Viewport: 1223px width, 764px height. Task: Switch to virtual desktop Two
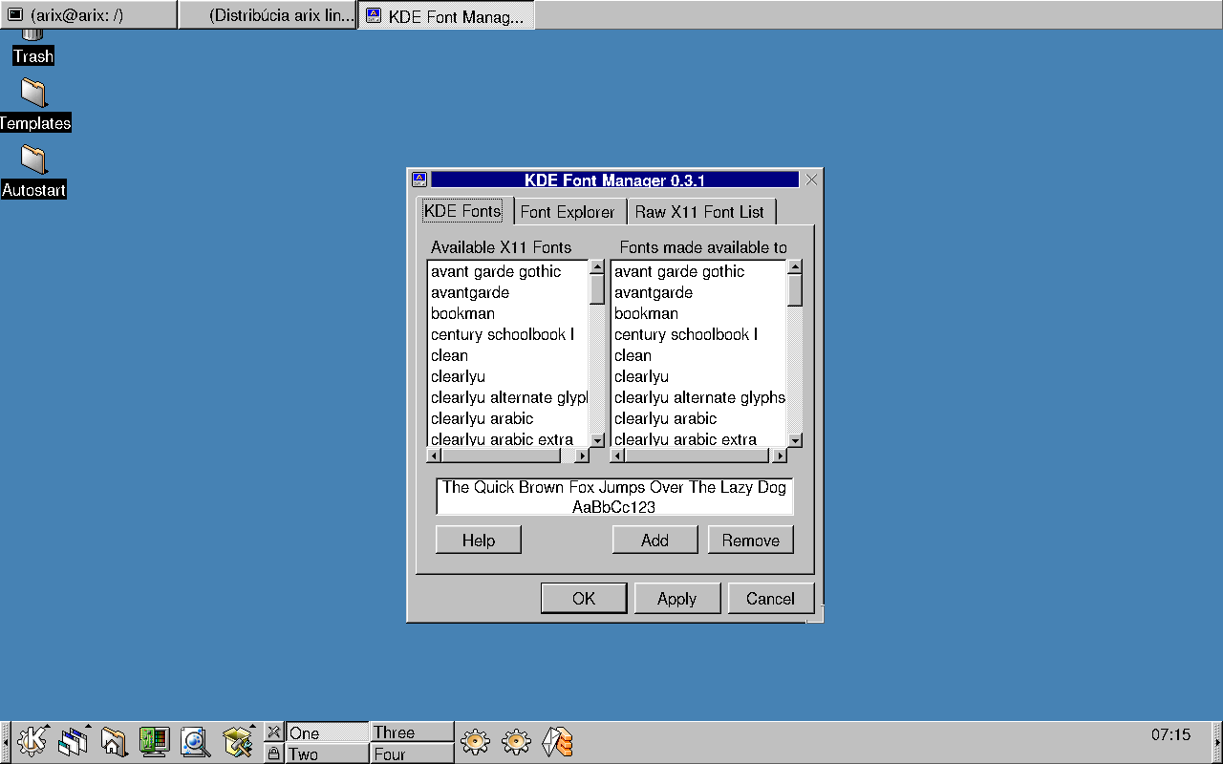click(x=327, y=753)
